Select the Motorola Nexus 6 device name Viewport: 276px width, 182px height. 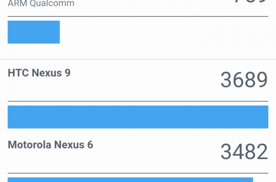(x=50, y=145)
